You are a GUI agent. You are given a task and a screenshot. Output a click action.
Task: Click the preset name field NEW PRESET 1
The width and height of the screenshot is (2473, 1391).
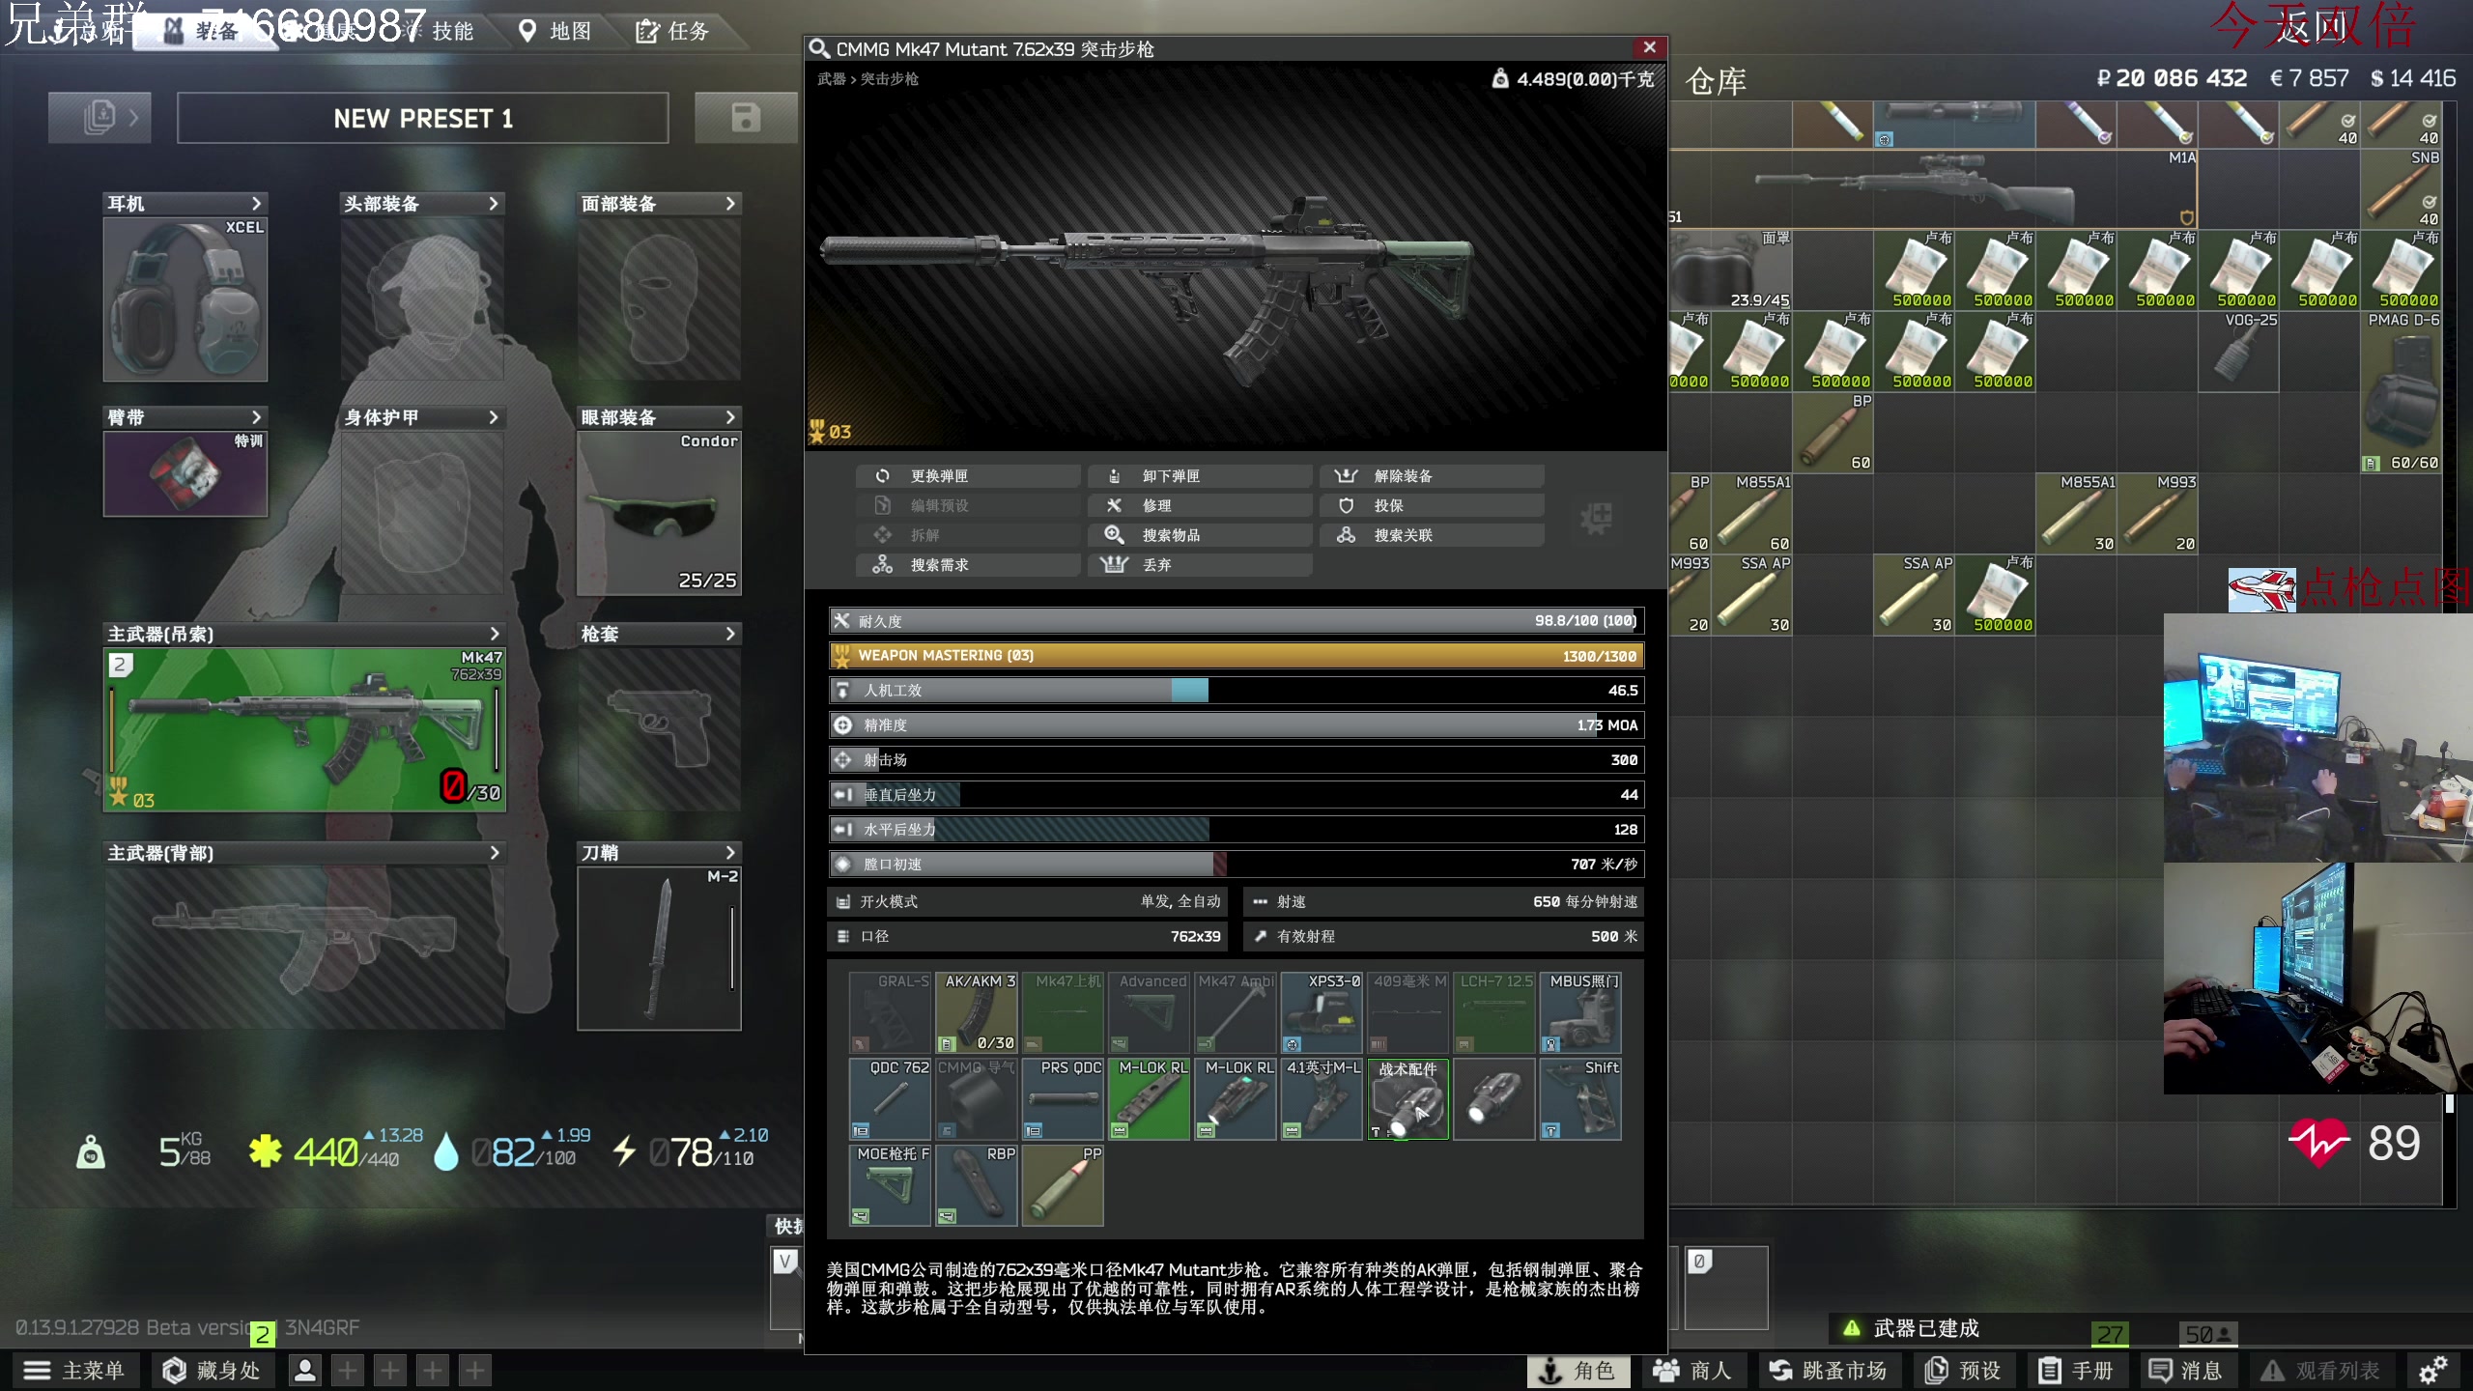tap(423, 118)
